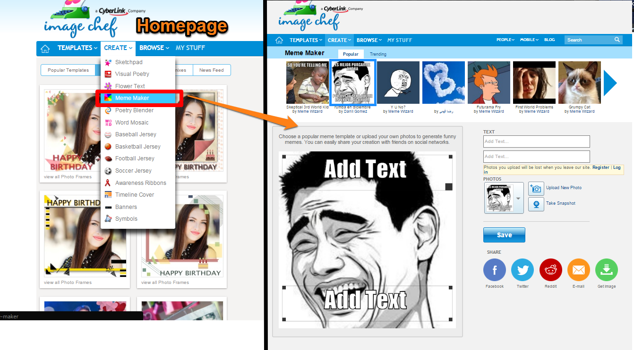Click the Upload New Photo camera icon
This screenshot has width=634, height=350.
tap(536, 188)
